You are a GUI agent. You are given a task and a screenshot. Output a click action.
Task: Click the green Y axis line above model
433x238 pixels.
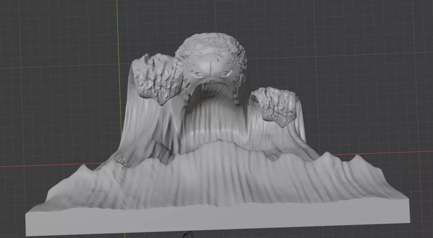point(117,28)
